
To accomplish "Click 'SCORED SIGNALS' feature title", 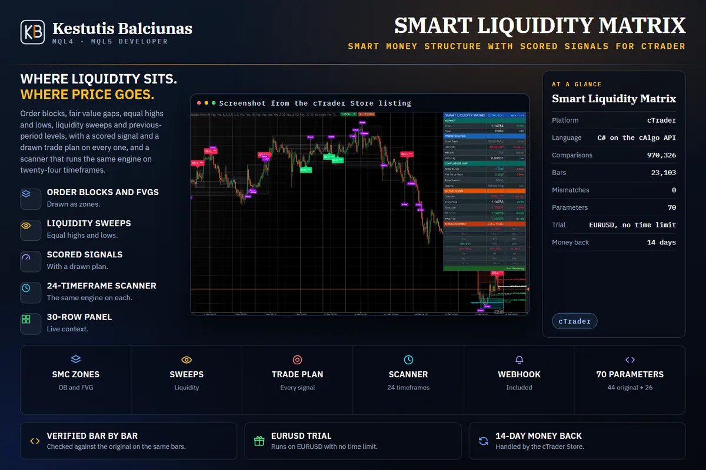I will coord(85,254).
